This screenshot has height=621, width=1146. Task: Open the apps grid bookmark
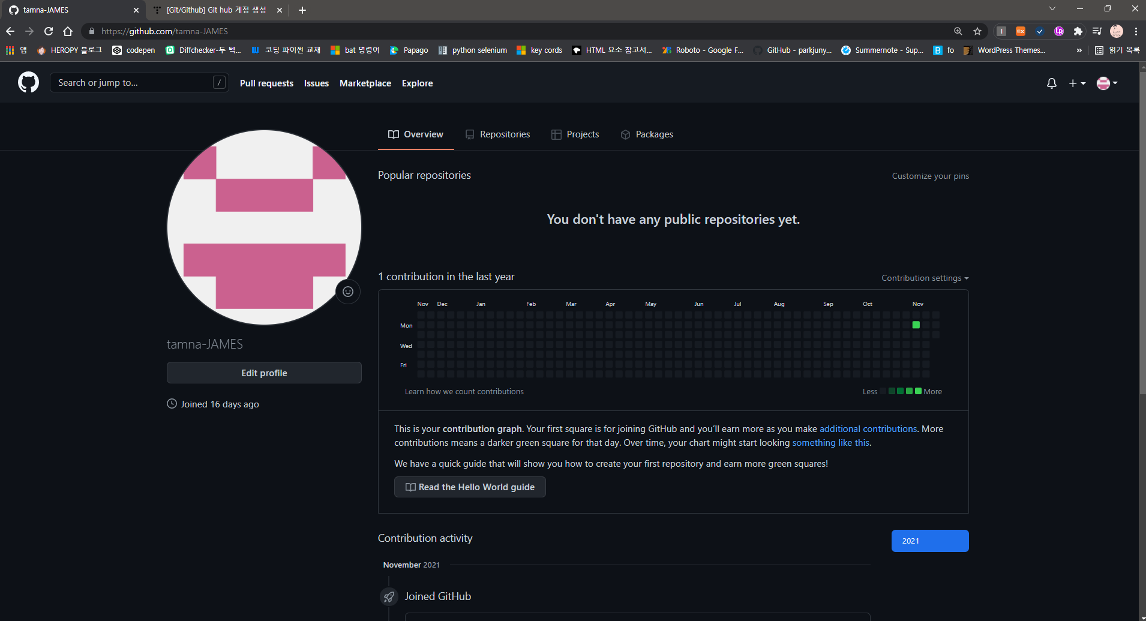click(x=16, y=50)
